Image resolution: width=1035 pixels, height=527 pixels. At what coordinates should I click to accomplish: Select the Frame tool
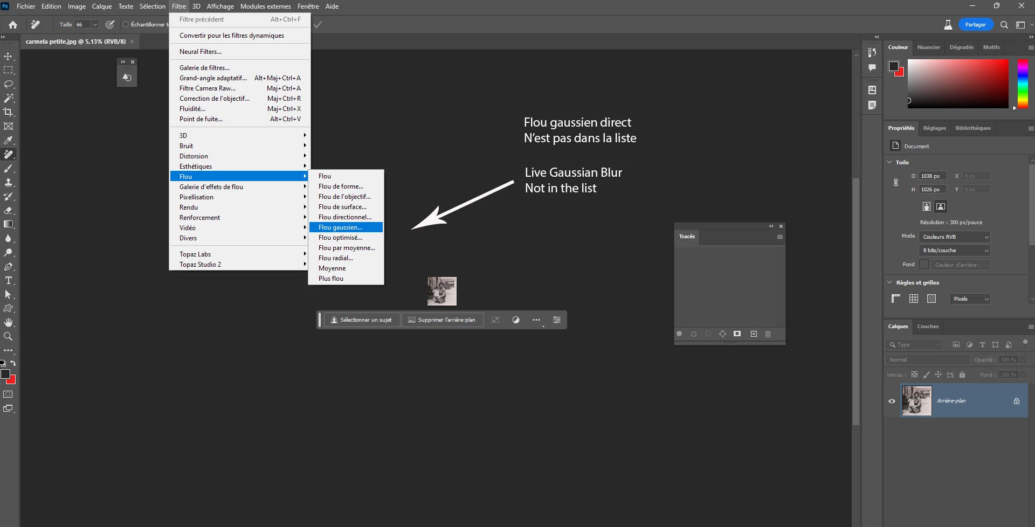8,126
